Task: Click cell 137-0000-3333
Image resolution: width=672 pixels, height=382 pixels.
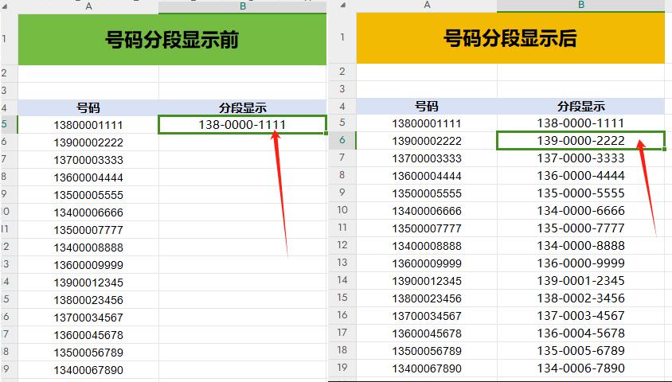Action: (x=581, y=158)
